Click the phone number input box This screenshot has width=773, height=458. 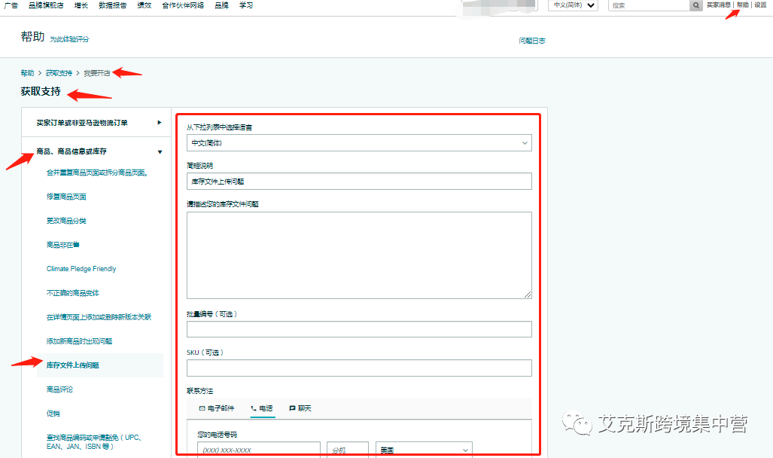[258, 448]
